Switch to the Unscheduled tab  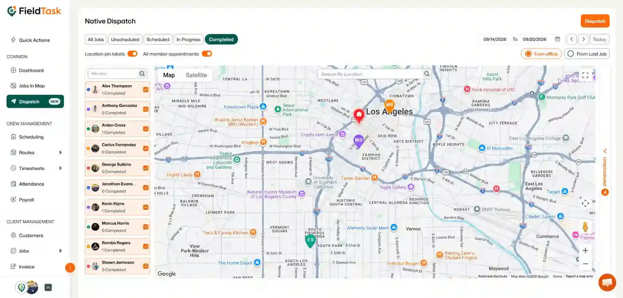click(125, 39)
